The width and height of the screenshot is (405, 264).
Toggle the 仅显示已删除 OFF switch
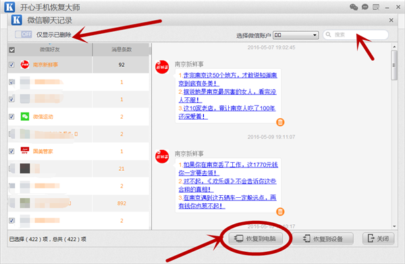23,34
